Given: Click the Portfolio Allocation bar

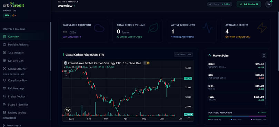Looking at the screenshot, I should 237,116.
